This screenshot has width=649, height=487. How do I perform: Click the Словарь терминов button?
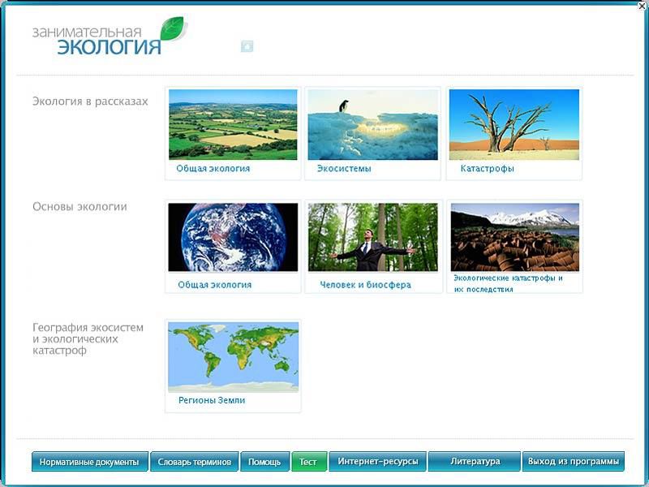point(195,462)
